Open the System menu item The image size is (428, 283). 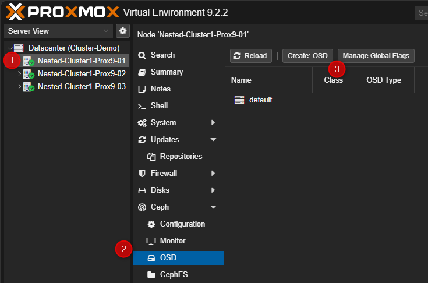pyautogui.click(x=179, y=123)
